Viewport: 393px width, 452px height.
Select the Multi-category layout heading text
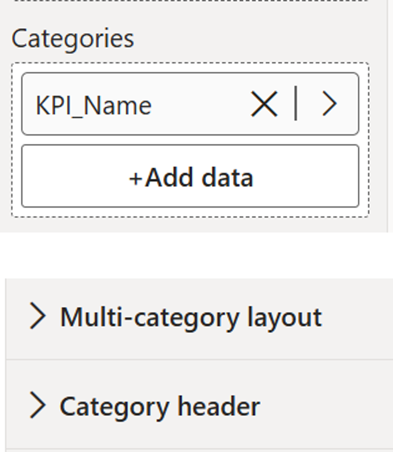point(191,316)
